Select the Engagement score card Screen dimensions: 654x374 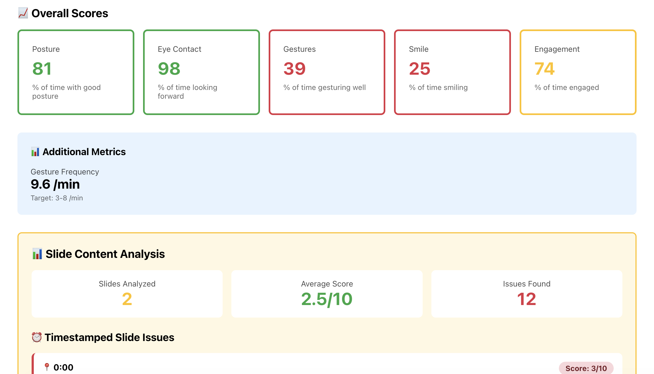(x=578, y=72)
